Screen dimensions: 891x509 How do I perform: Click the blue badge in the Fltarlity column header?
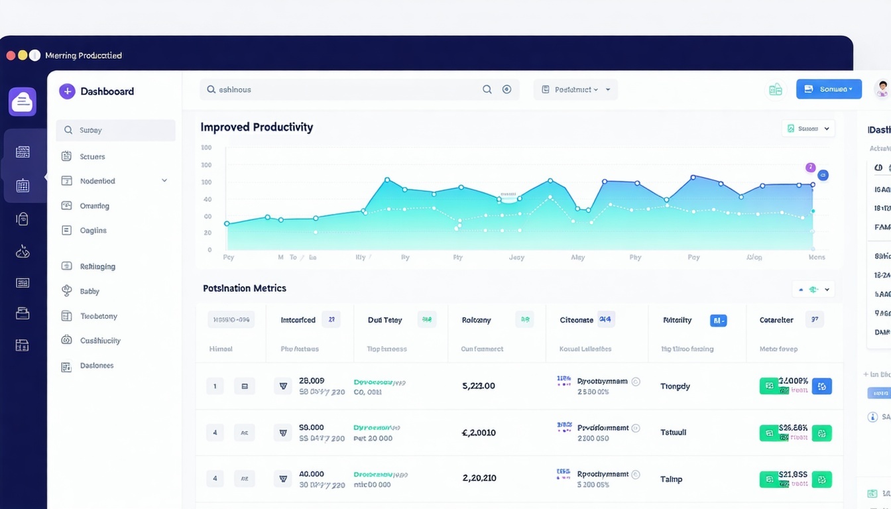point(719,319)
